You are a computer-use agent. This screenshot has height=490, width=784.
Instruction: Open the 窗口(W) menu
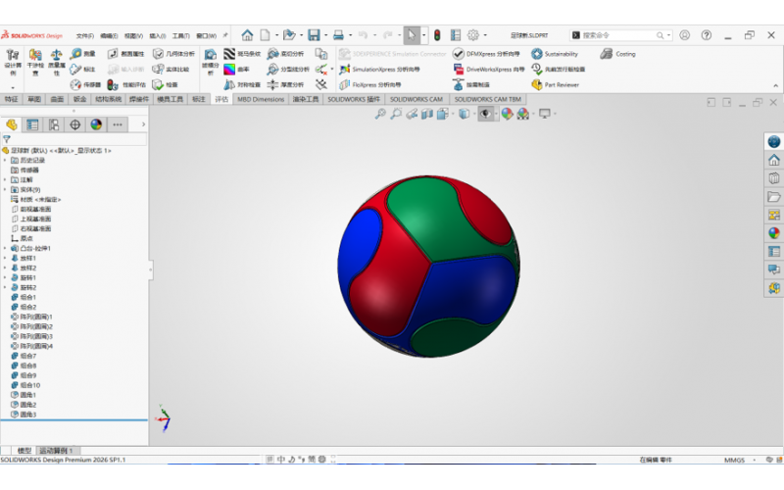tap(206, 35)
